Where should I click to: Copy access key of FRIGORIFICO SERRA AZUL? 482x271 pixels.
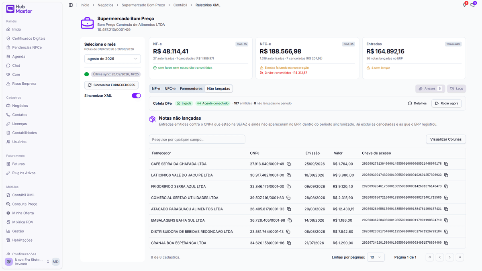tap(446, 186)
